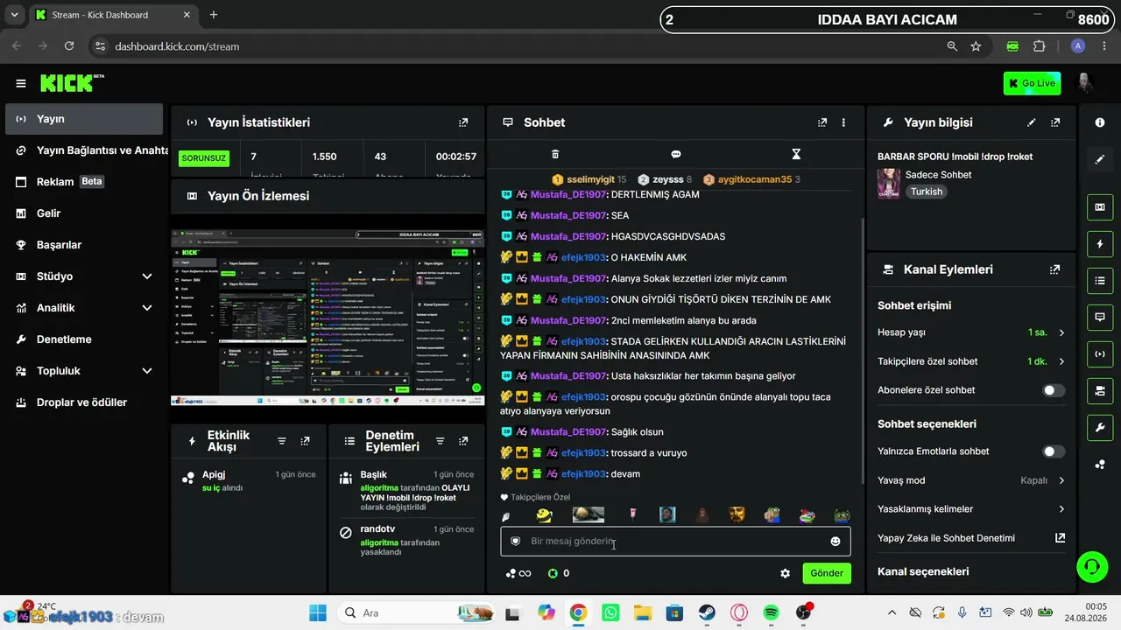This screenshot has height=630, width=1121.
Task: Pop out the Kanal Eylemleri panel
Action: [x=1055, y=269]
